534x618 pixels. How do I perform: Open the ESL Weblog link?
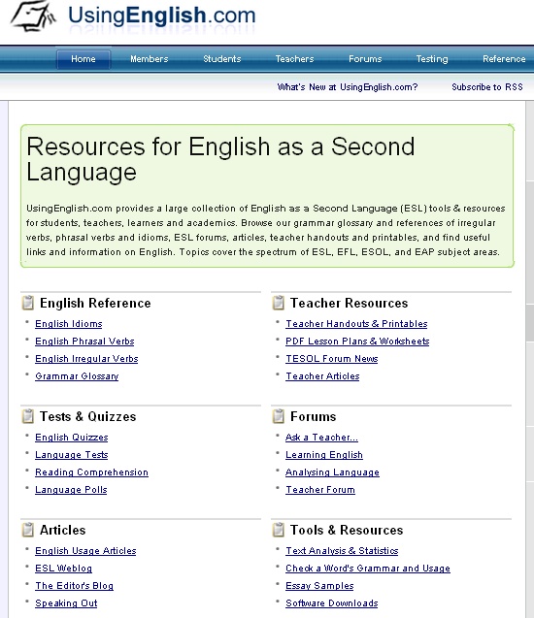63,569
